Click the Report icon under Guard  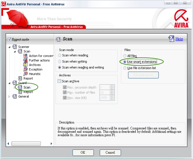[x=20, y=92]
